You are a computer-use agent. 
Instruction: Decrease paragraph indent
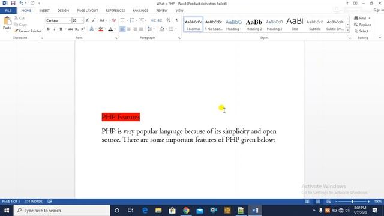[x=154, y=20]
